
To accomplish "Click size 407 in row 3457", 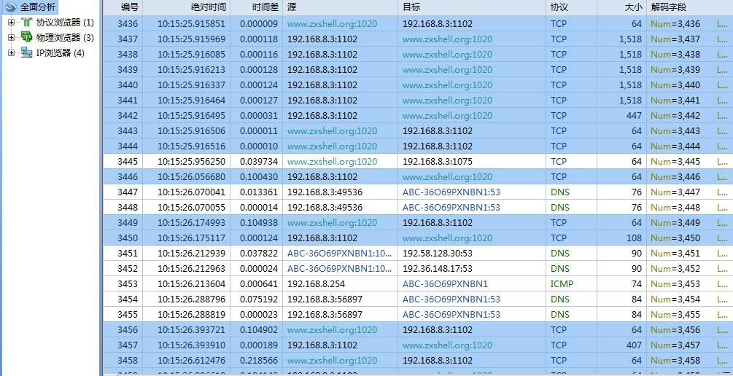I will pyautogui.click(x=635, y=345).
